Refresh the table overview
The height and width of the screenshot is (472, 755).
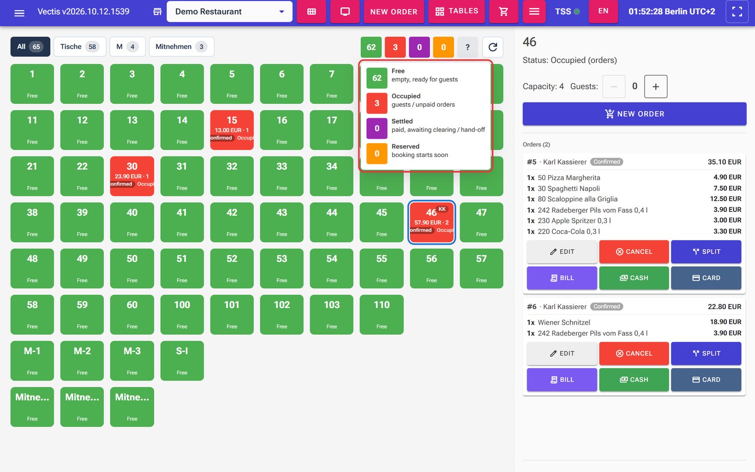tap(493, 47)
